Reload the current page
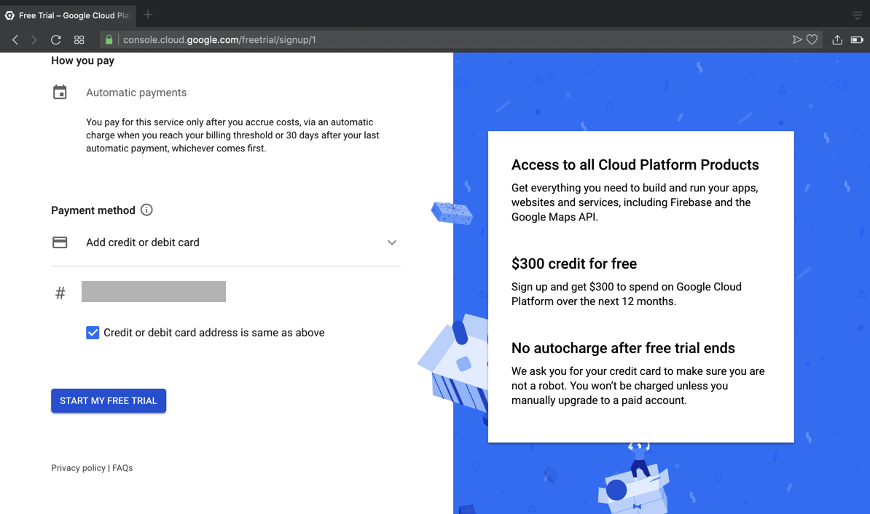Screen dimensions: 870x514 point(55,40)
